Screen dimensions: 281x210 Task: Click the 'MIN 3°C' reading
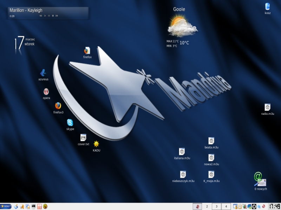point(172,46)
